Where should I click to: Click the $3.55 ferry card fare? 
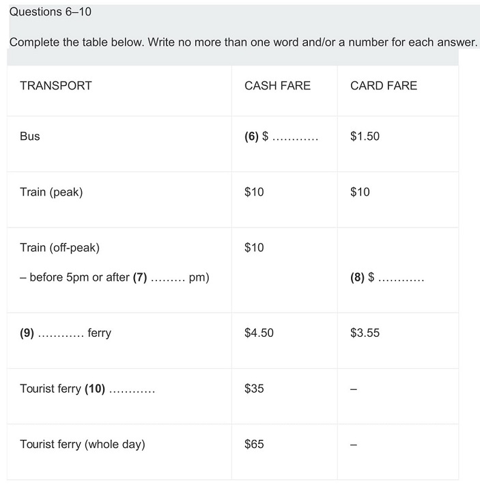[x=365, y=333]
